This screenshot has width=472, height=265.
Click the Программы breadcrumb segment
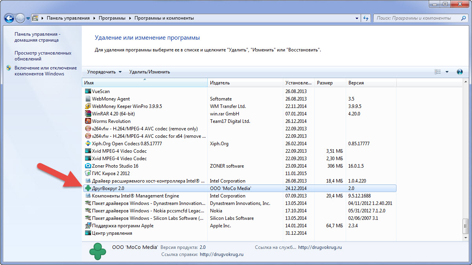click(x=112, y=18)
